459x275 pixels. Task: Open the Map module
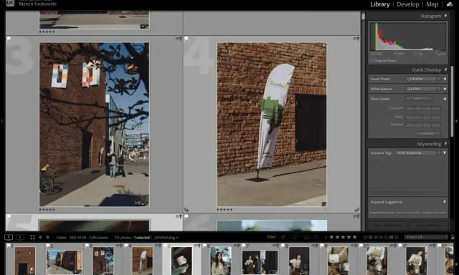pos(432,4)
